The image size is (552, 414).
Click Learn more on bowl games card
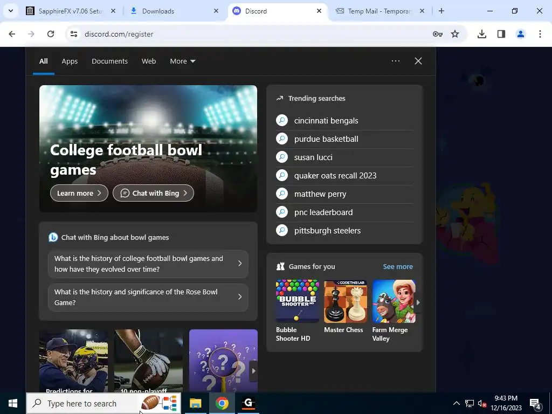point(79,193)
